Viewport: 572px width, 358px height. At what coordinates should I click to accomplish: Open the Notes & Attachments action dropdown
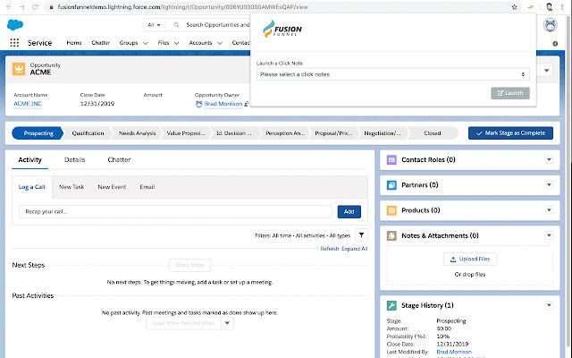(549, 235)
